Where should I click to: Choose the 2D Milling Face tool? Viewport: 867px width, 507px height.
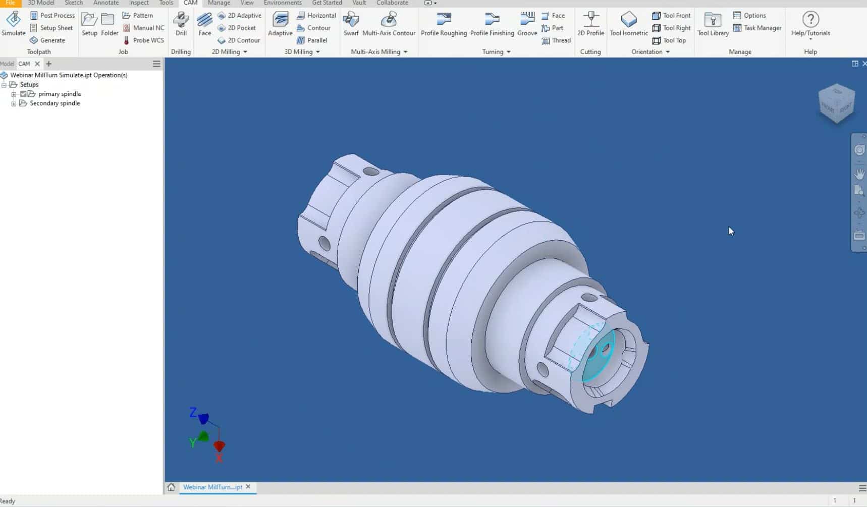(x=204, y=24)
